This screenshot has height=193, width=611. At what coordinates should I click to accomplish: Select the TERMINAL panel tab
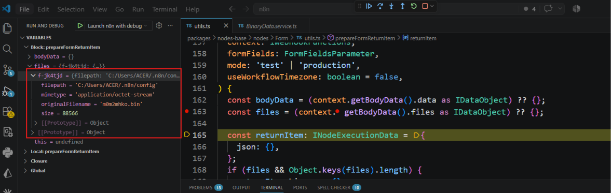click(x=271, y=187)
